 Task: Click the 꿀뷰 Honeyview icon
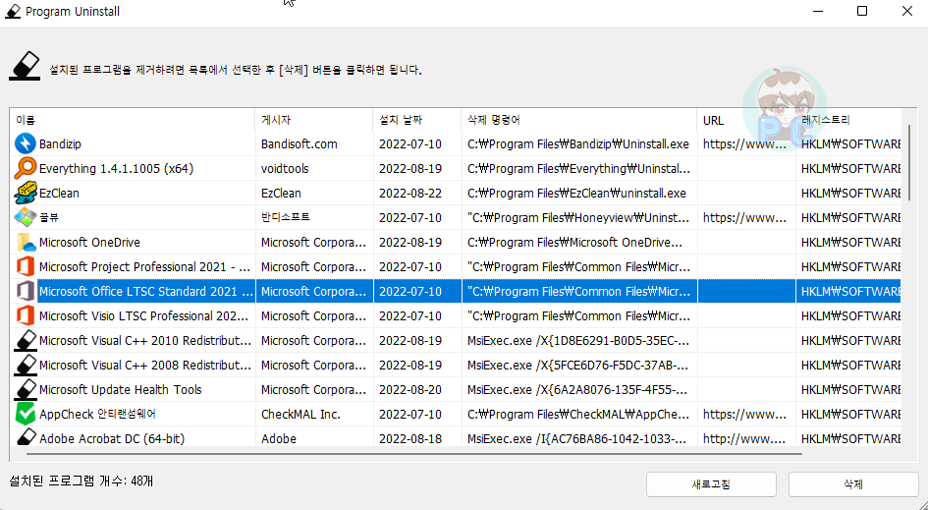(26, 217)
